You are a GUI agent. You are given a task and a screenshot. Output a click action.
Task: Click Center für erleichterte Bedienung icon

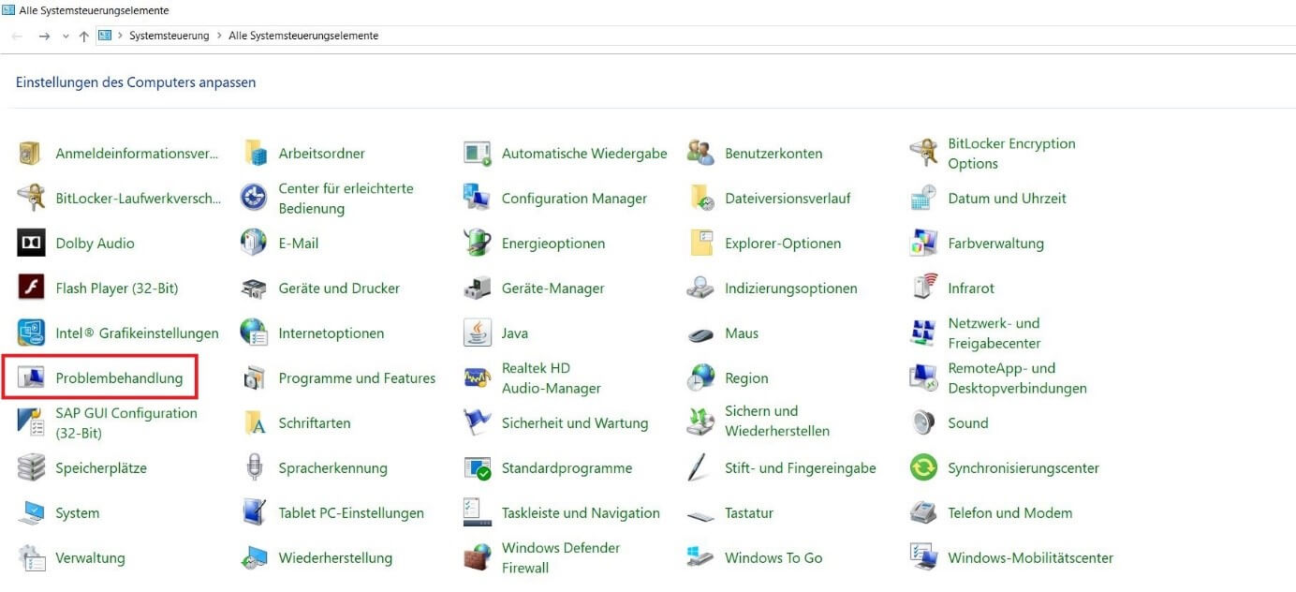[x=254, y=198]
